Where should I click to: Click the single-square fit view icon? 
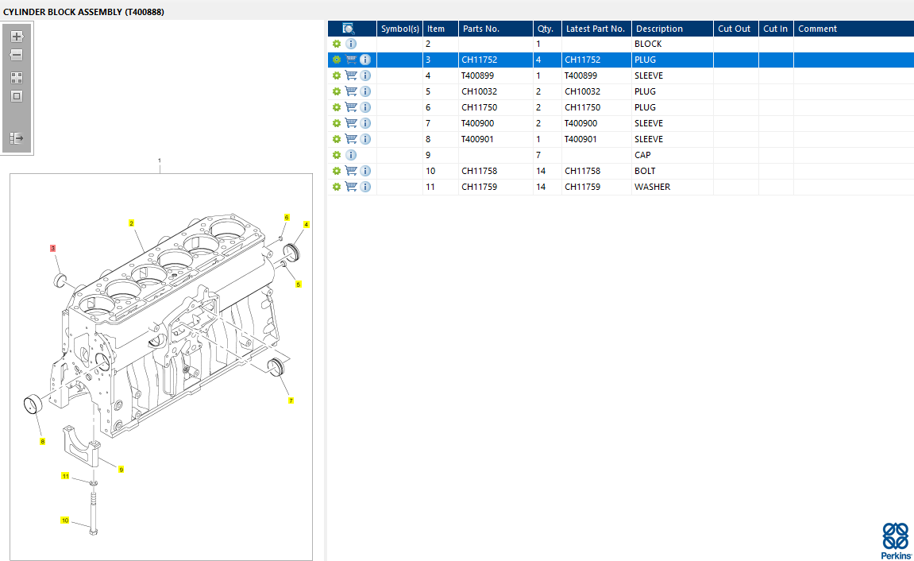click(17, 96)
